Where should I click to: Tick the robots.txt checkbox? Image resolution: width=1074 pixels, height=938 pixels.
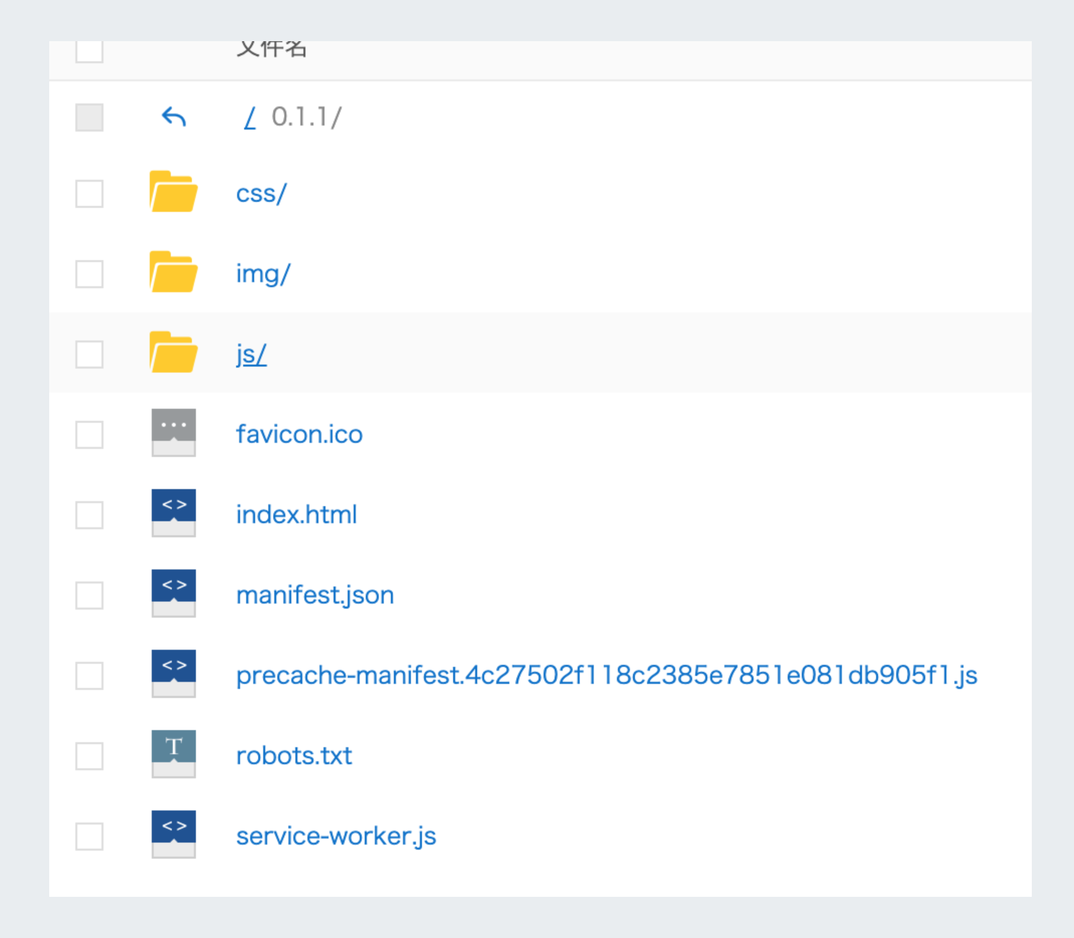89,756
